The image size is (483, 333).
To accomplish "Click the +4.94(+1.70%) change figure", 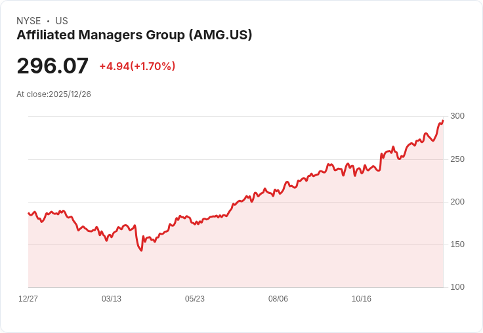I will click(137, 66).
